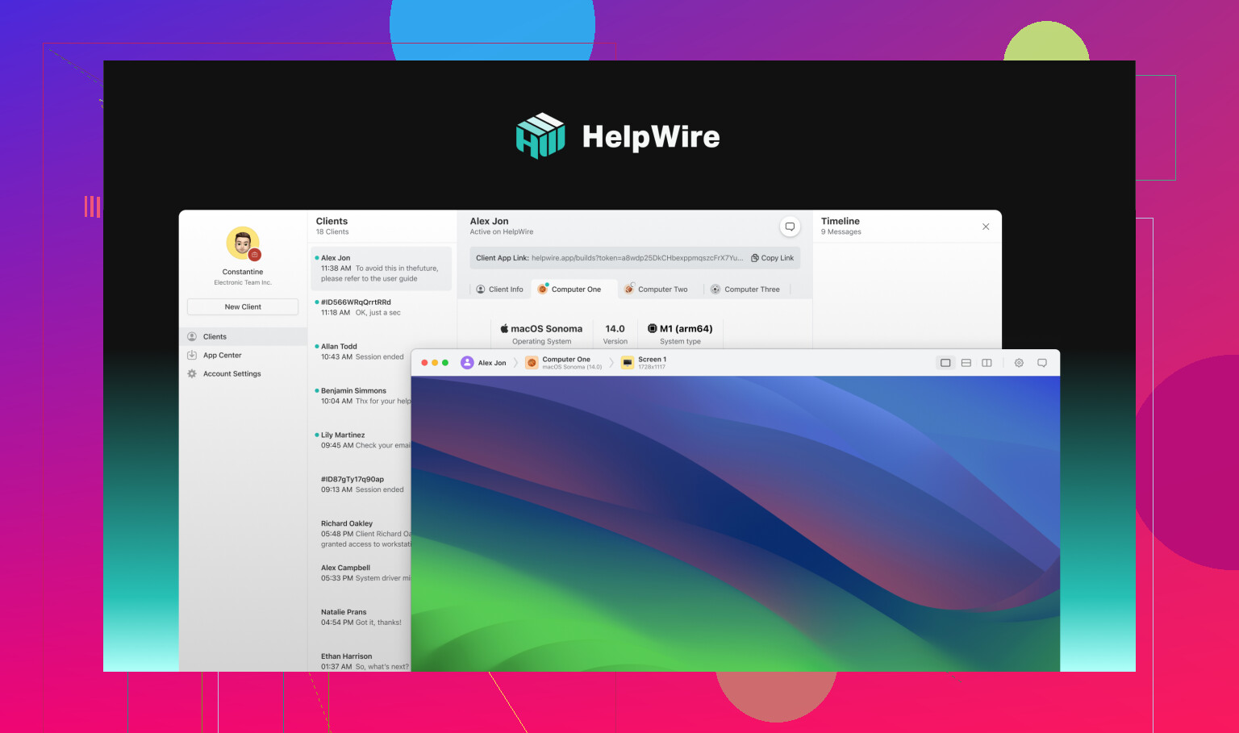Select Allan Todd in clients list
The width and height of the screenshot is (1239, 733).
pyautogui.click(x=361, y=352)
